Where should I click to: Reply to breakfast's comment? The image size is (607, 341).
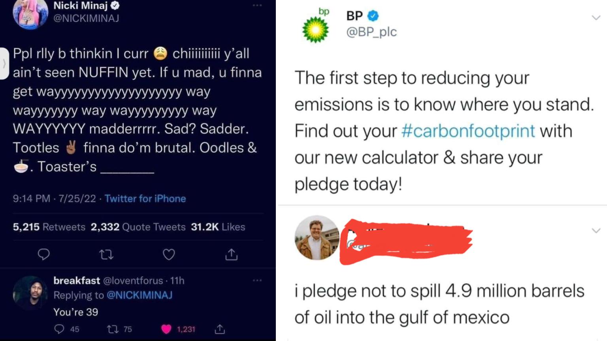click(x=59, y=329)
